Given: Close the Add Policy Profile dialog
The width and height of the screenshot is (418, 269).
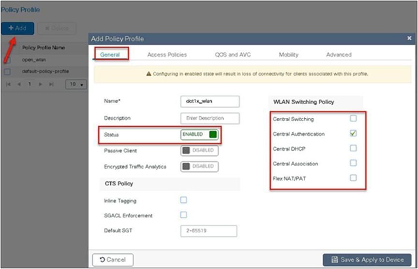Looking at the screenshot, I should (409, 38).
